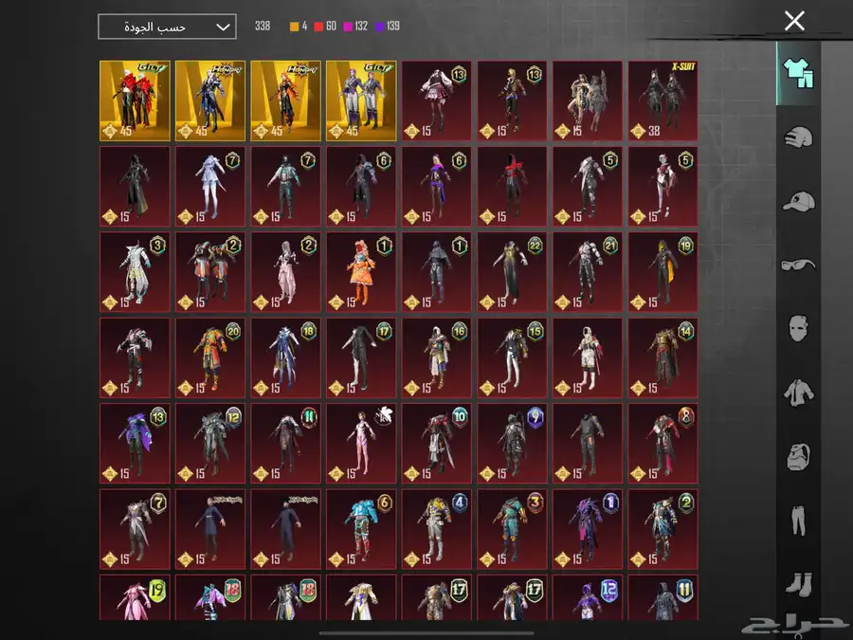Select the purple Gift duo outfit
Screen dimensions: 853x640
(361, 101)
